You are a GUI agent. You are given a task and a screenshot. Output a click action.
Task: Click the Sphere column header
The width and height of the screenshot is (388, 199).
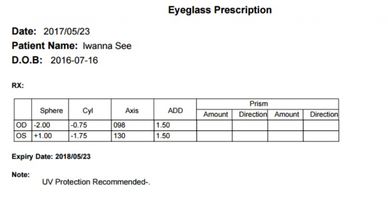pyautogui.click(x=51, y=111)
